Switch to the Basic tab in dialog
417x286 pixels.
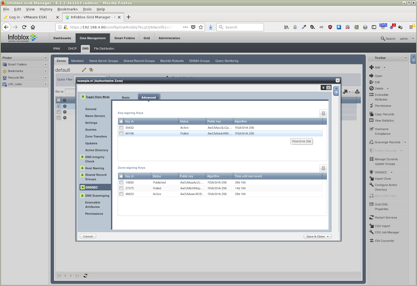coord(126,98)
